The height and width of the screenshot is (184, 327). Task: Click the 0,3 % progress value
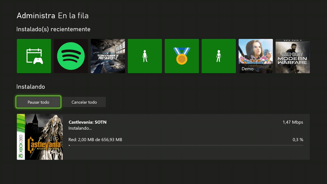298,140
